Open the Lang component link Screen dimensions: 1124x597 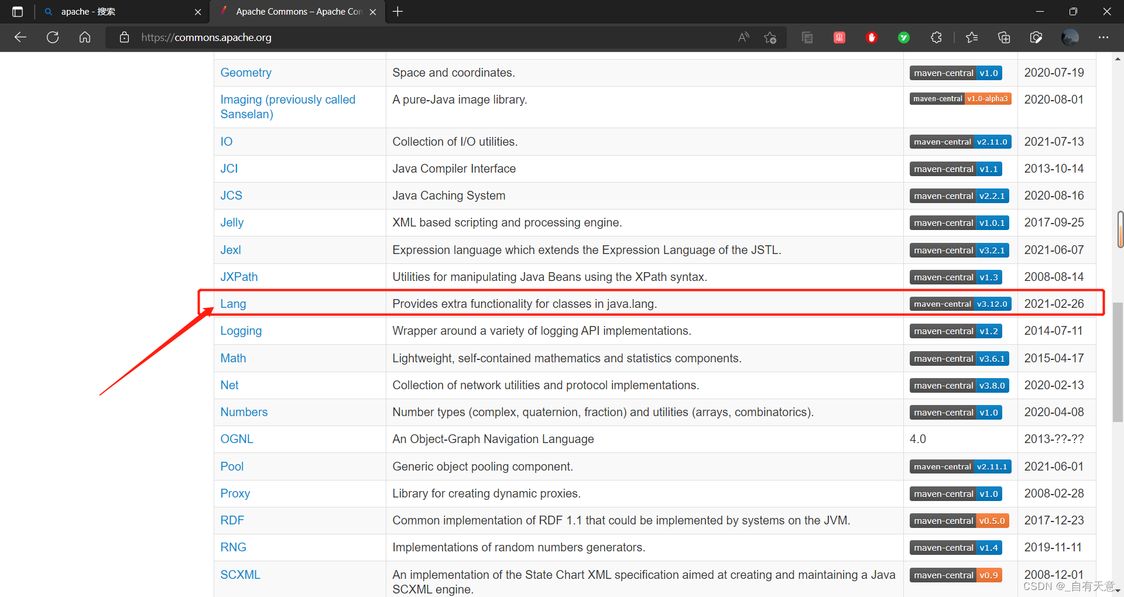click(233, 304)
